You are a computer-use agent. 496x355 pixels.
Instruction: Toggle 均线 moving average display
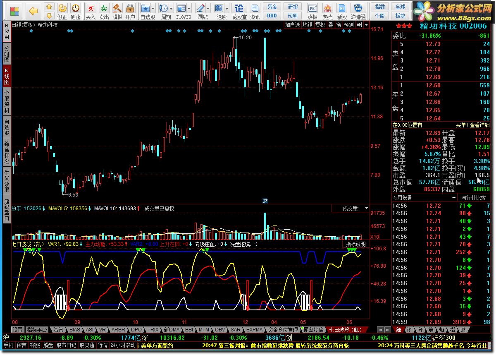[308, 25]
